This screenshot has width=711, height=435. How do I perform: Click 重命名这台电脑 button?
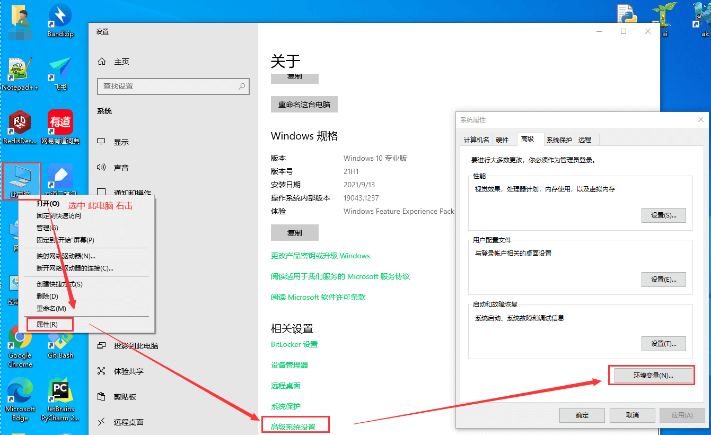(304, 105)
